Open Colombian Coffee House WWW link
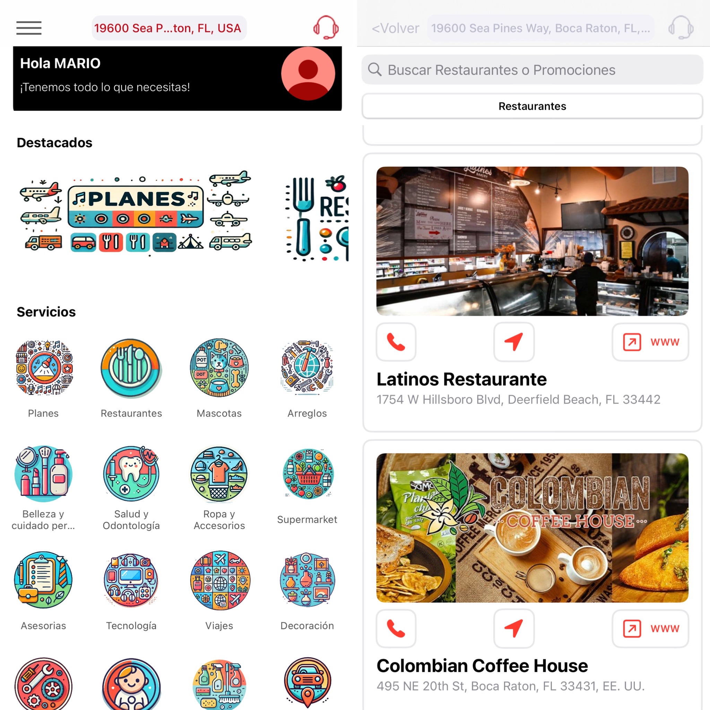710x710 pixels. tap(650, 629)
